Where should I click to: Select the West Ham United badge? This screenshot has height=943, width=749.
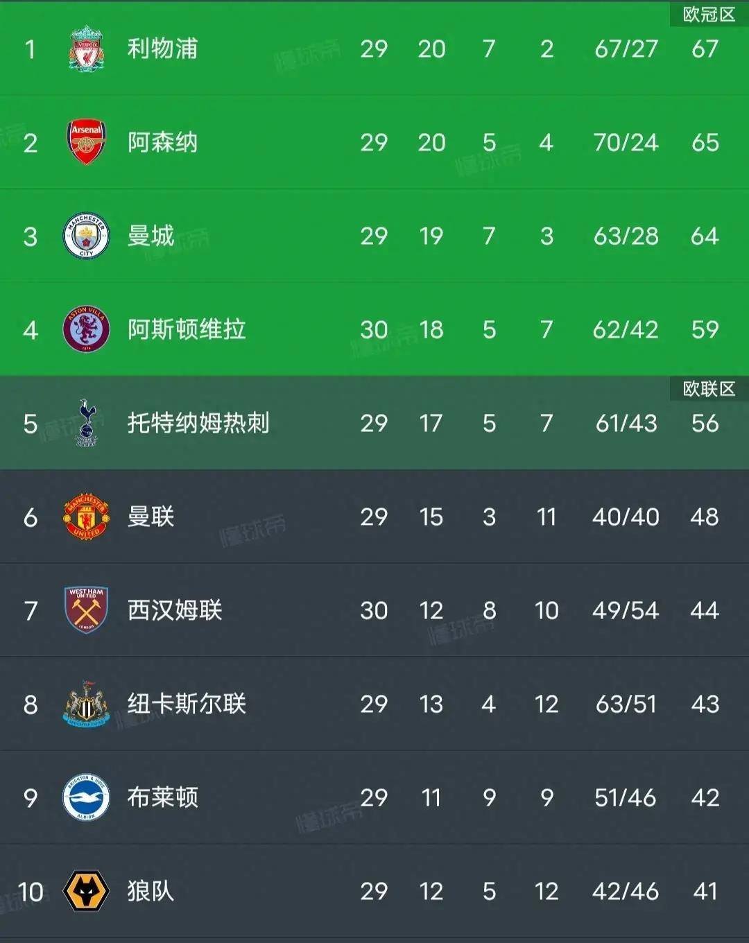pyautogui.click(x=86, y=610)
